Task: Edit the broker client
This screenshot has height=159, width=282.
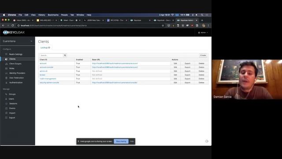Action: click(x=175, y=75)
